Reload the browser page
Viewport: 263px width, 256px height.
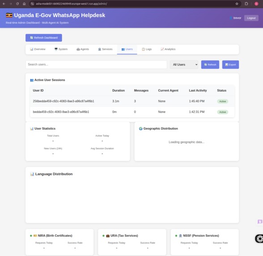[17, 4]
